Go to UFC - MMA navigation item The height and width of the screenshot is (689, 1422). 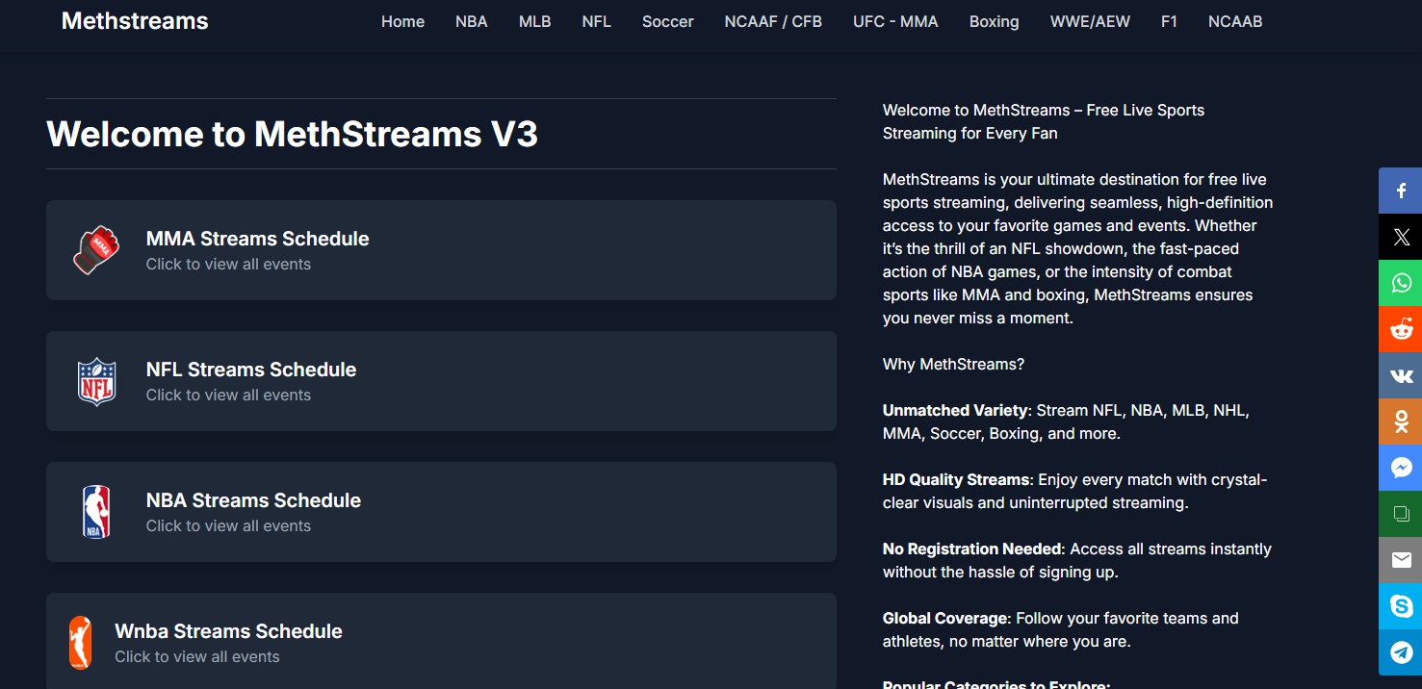point(894,21)
